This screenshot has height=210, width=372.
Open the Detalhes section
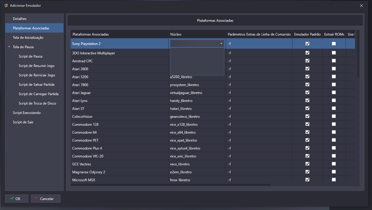pos(34,19)
